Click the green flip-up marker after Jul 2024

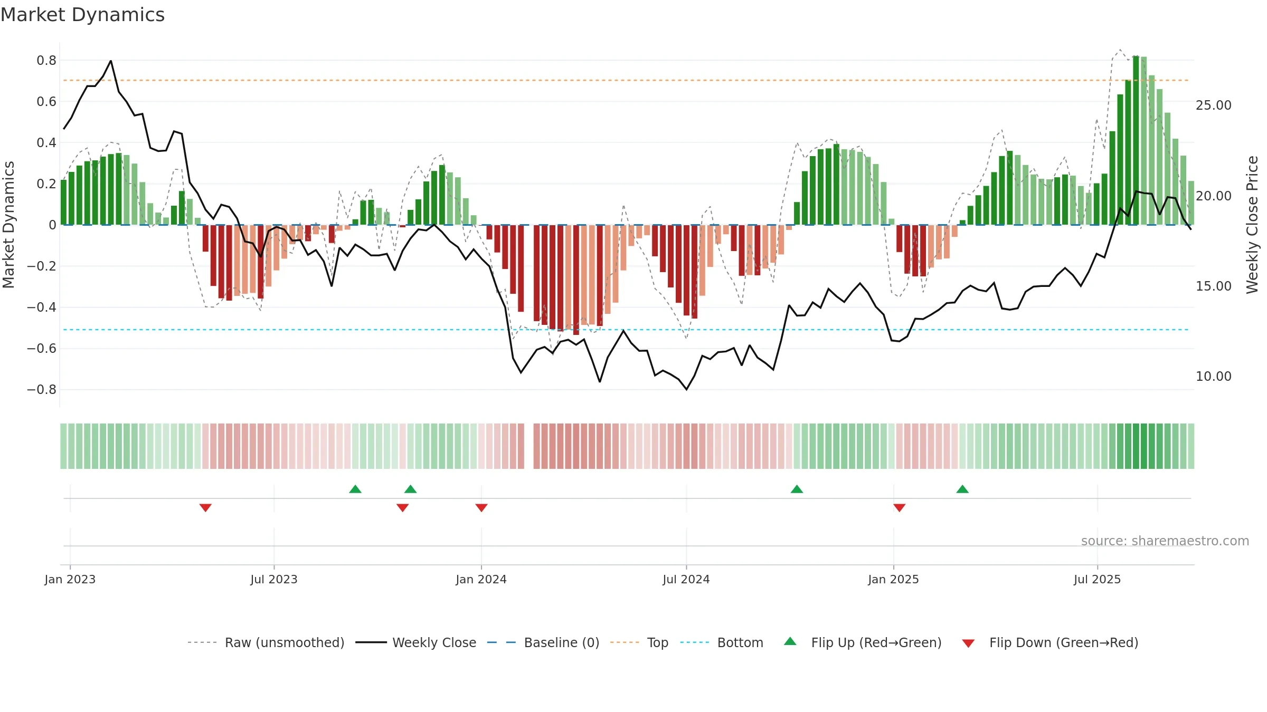coord(797,489)
